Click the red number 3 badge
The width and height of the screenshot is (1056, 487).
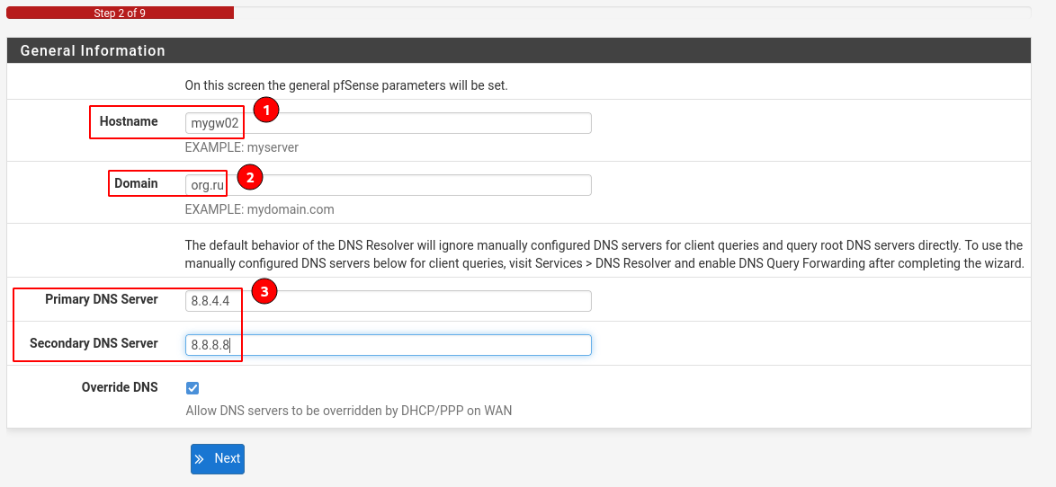pos(264,291)
